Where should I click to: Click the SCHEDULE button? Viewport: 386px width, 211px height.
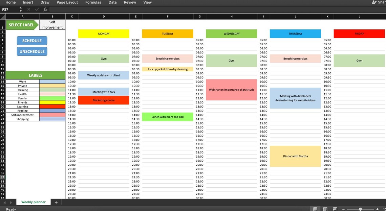(x=32, y=40)
